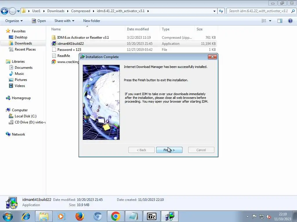Click the change view icon

click(264, 21)
